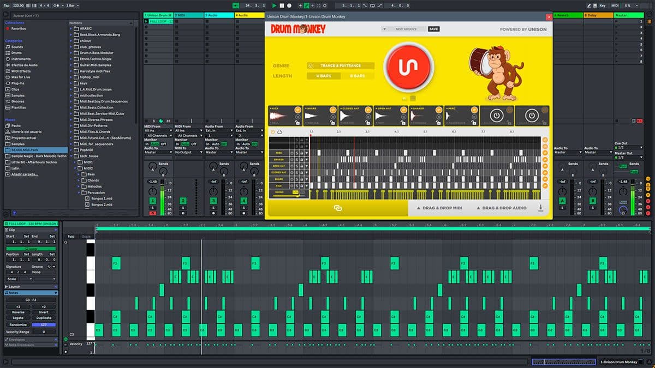The width and height of the screenshot is (655, 368).
Task: Click the Drag & Drop MIDI button
Action: pyautogui.click(x=439, y=208)
